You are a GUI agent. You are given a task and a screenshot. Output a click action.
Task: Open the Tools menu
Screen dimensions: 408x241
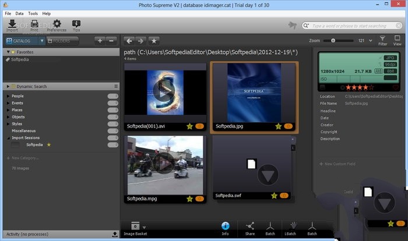(x=33, y=13)
